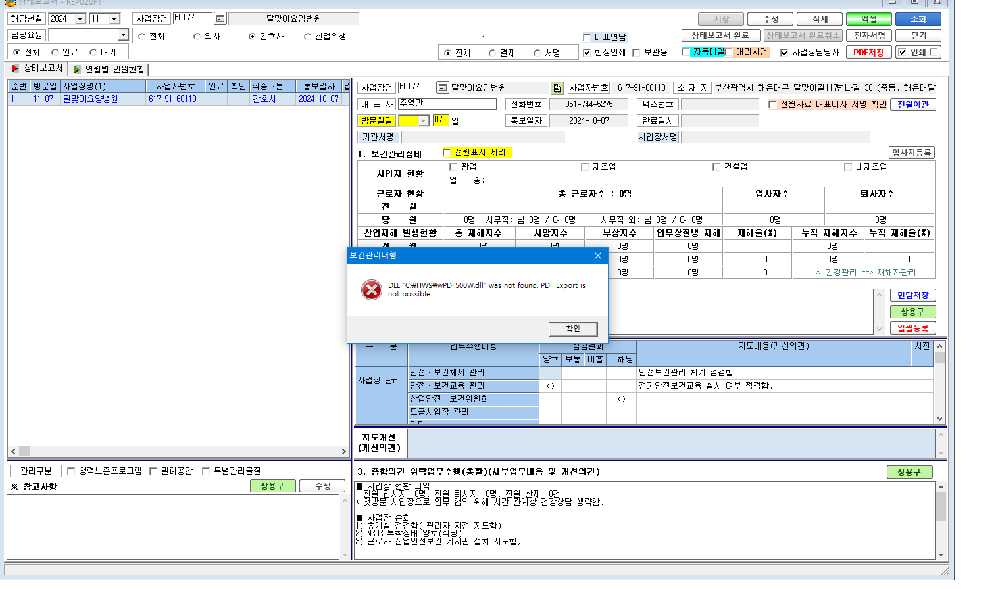998x589 pixels.
Task: Enable the 대표면담 checkbox
Action: [587, 37]
